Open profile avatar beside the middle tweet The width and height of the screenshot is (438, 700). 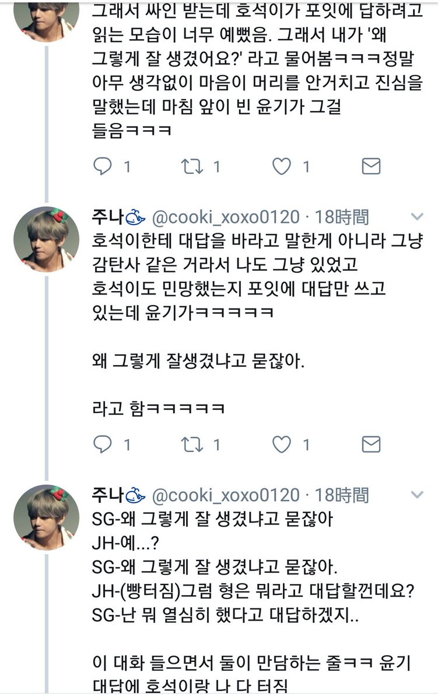pos(46,239)
